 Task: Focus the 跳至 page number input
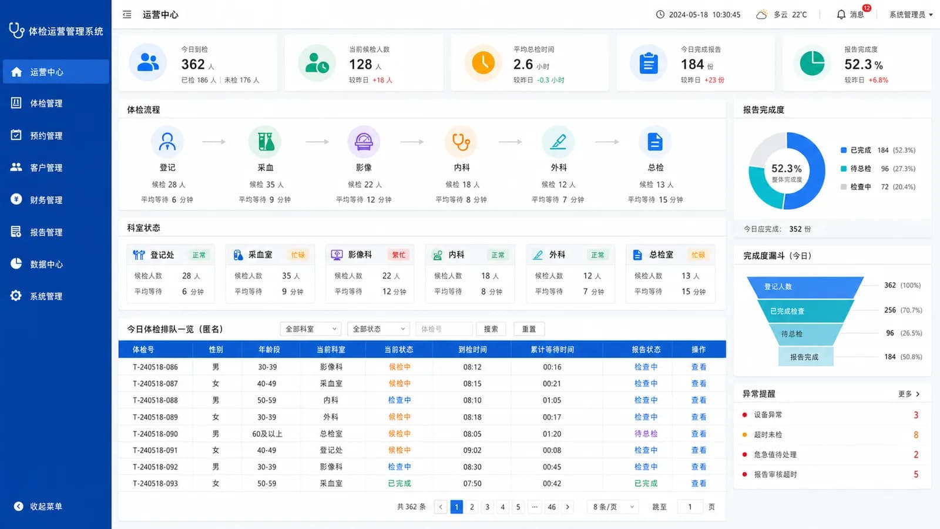pos(690,507)
